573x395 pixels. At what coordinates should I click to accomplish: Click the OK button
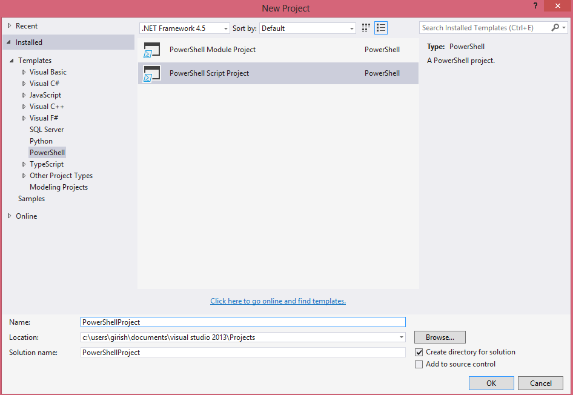tap(491, 383)
